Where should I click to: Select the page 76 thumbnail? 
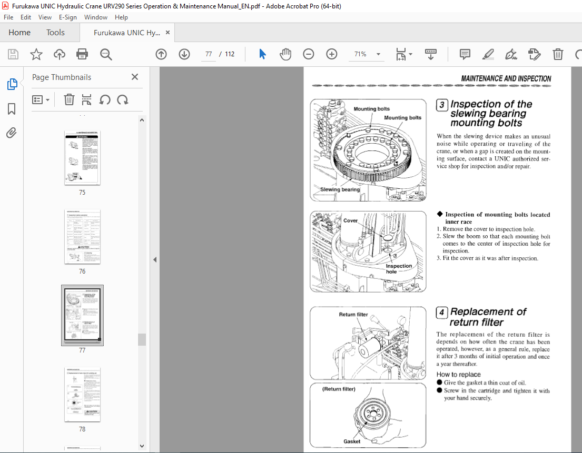82,237
